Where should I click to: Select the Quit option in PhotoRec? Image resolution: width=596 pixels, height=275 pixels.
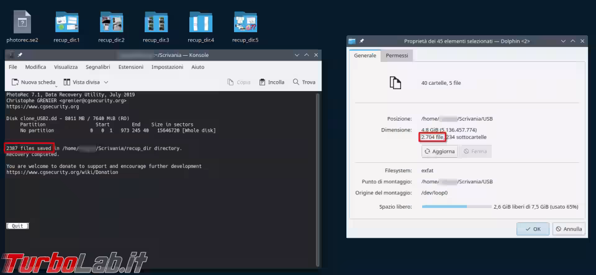coord(17,226)
